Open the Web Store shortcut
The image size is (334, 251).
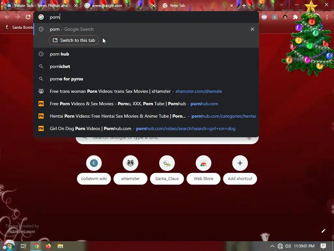coord(204,170)
